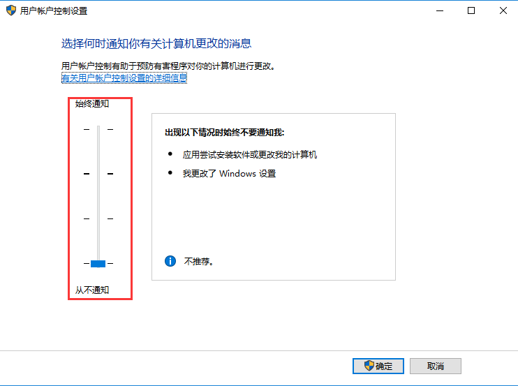
Task: Click the blue info icon beside 不推荐
Action: pyautogui.click(x=170, y=261)
